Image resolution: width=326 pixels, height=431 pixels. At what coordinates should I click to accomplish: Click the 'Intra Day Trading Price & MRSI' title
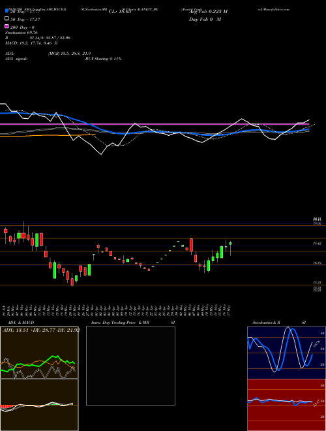click(x=133, y=323)
